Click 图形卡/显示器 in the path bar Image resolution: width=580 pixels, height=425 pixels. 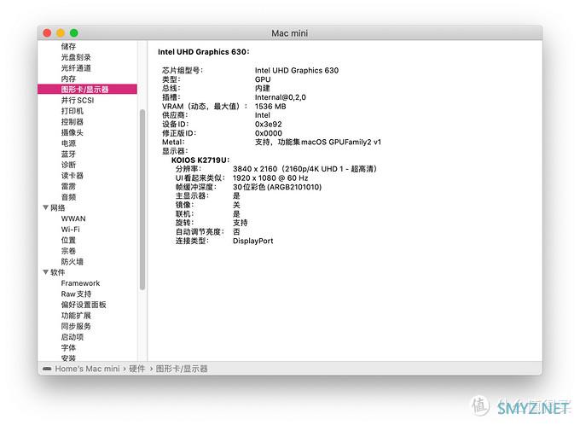pyautogui.click(x=182, y=369)
